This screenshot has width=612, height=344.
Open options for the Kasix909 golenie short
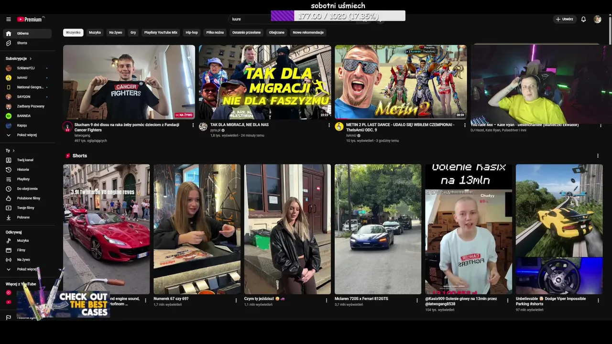508,301
